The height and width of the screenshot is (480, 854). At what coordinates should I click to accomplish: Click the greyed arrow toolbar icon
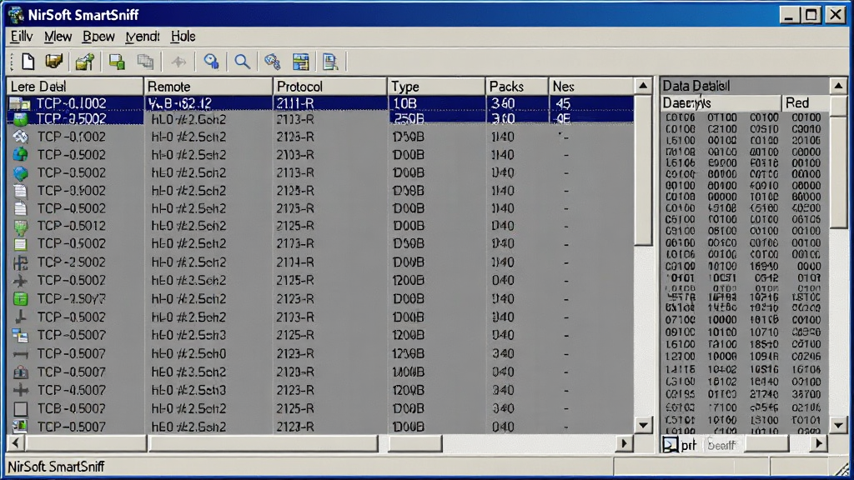pos(178,62)
